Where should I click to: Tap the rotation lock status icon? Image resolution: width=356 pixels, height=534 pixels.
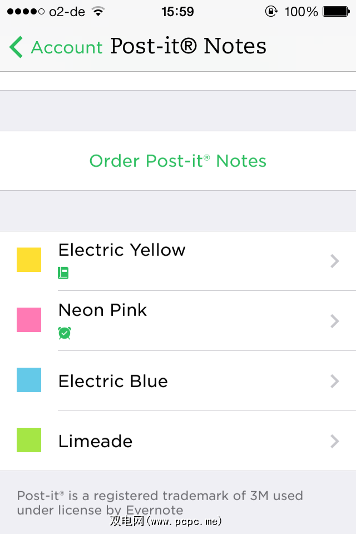271,11
